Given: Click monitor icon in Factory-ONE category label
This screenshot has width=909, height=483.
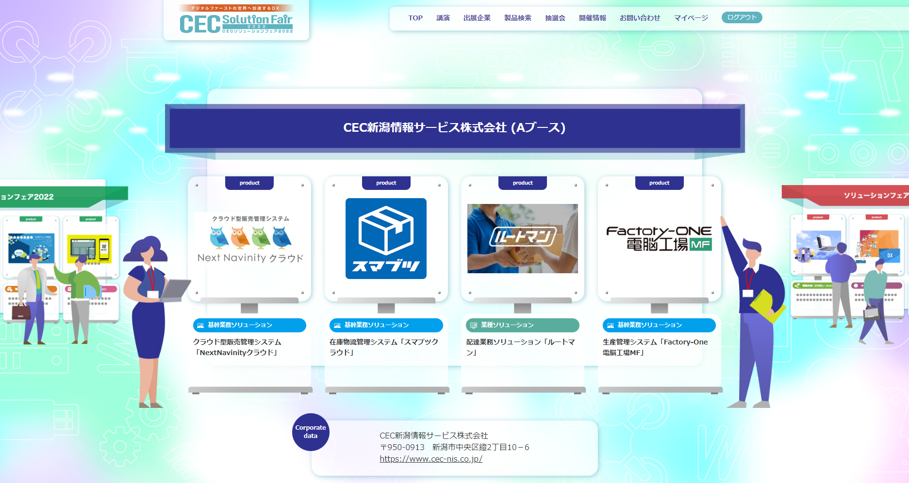Looking at the screenshot, I should click(611, 326).
